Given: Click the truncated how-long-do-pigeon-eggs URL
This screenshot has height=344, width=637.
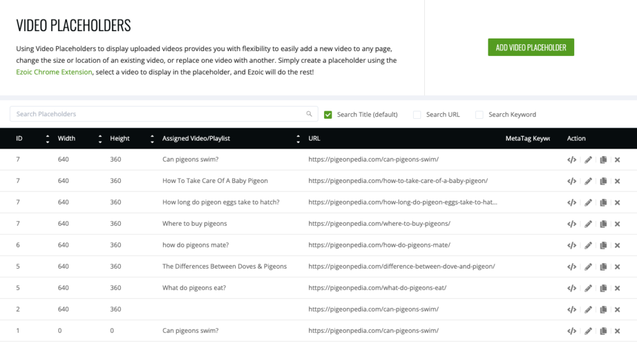Looking at the screenshot, I should [x=402, y=202].
